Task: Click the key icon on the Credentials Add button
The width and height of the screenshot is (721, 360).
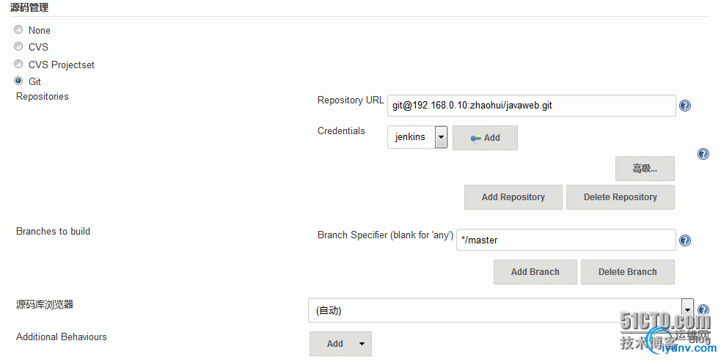Action: [476, 138]
